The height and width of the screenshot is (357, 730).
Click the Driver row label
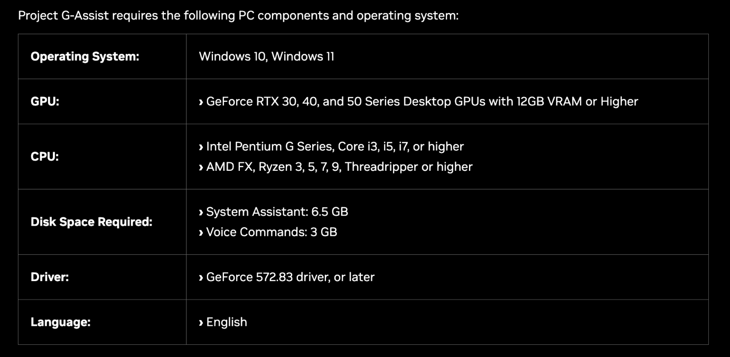coord(50,277)
